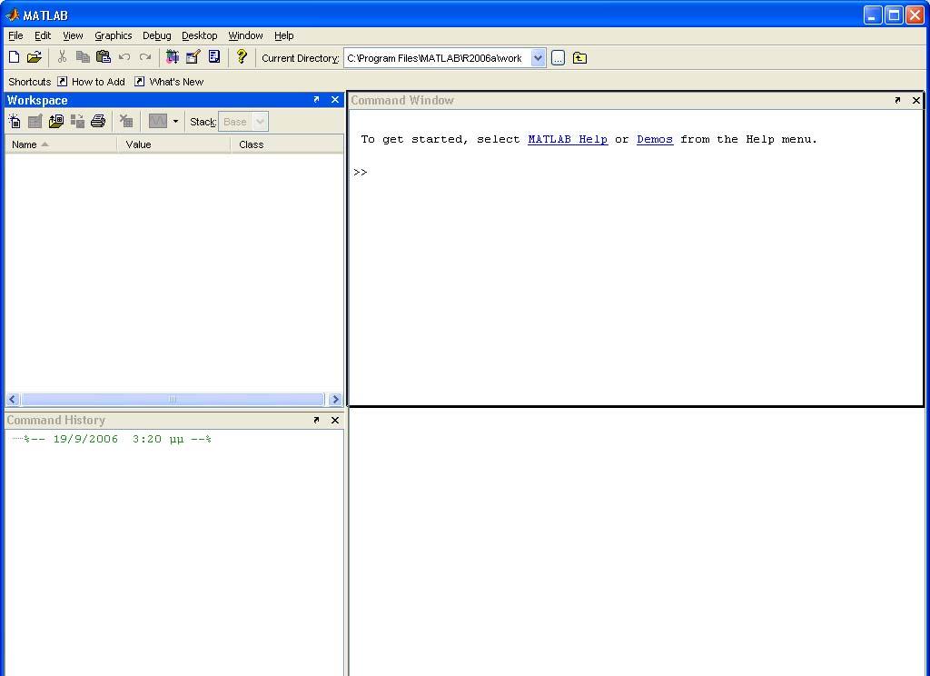Open the Debug menu
The image size is (930, 676).
pos(156,35)
